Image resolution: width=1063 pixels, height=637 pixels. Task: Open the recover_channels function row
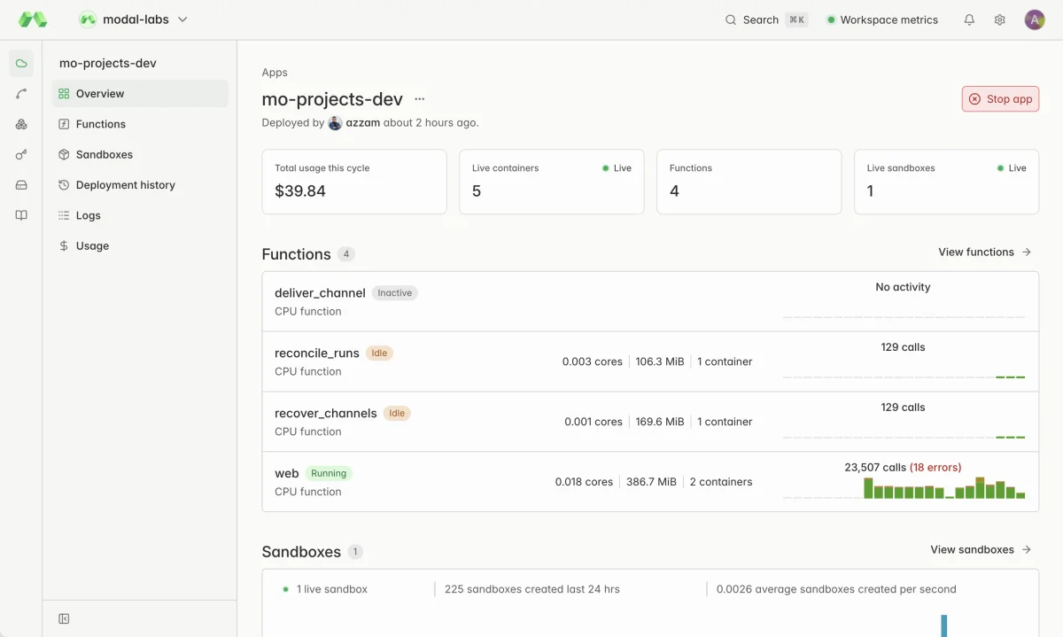click(x=650, y=423)
